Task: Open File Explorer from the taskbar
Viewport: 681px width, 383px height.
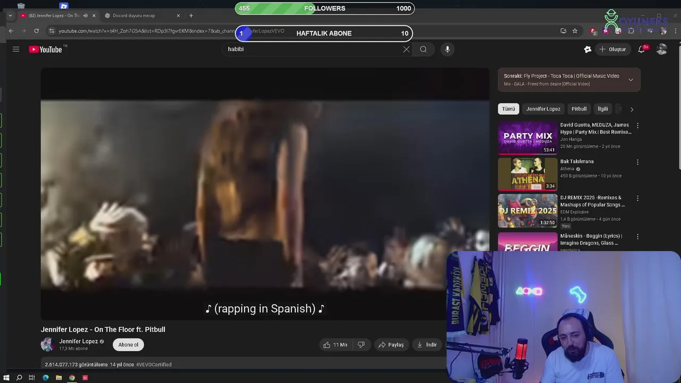Action: (59, 378)
